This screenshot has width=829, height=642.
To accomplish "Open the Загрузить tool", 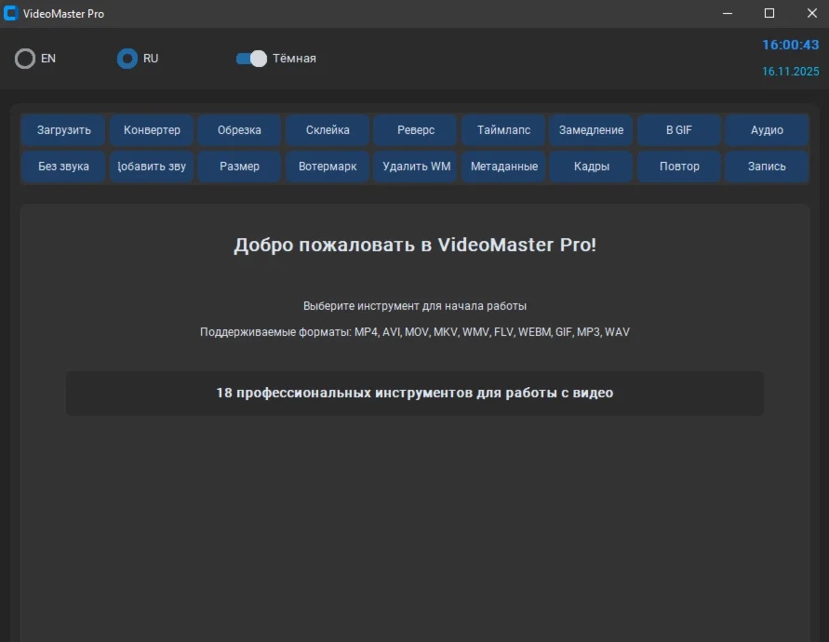I will [63, 130].
